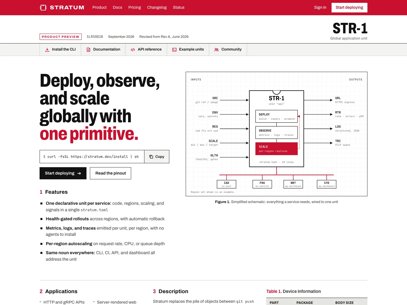
Task: Click the 'PACKAGE' table column header
Action: (x=305, y=303)
